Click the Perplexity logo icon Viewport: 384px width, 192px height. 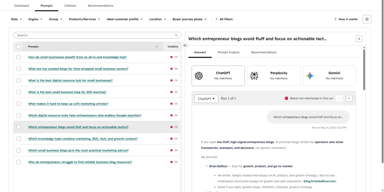click(254, 76)
